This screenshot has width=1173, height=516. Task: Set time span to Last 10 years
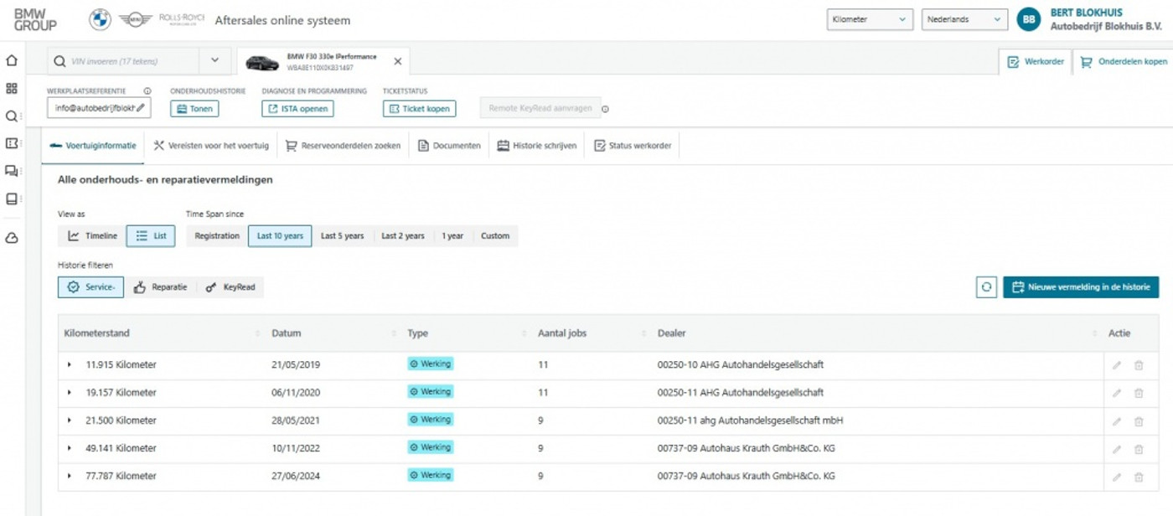pos(280,236)
